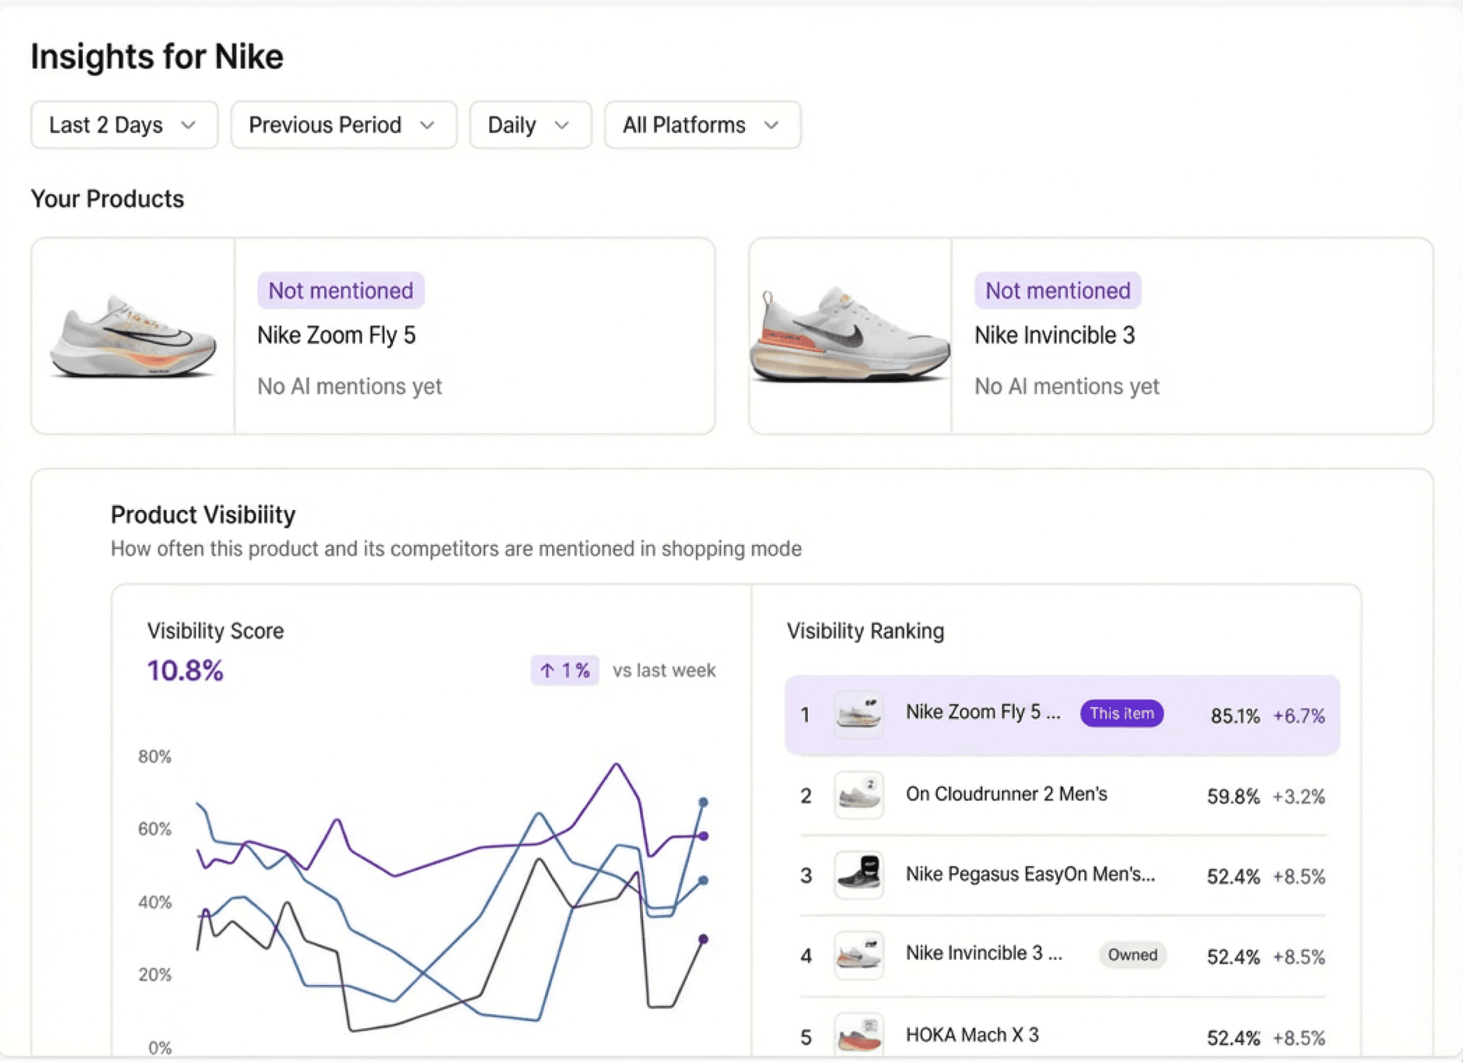Click the Not mentioned tag on Zoom Fly 5

coord(341,291)
